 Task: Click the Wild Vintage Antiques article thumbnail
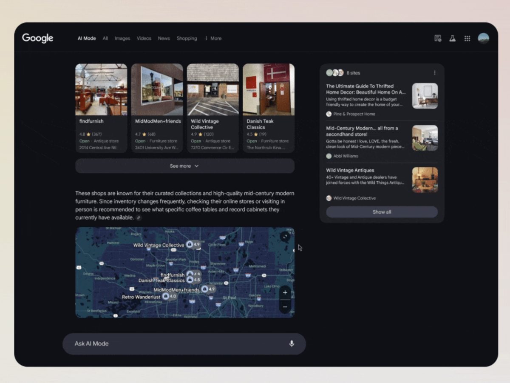[x=425, y=180]
